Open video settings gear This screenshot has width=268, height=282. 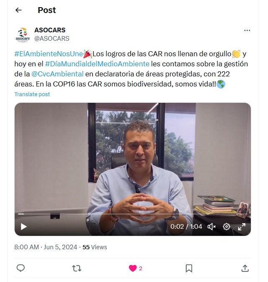pyautogui.click(x=227, y=227)
